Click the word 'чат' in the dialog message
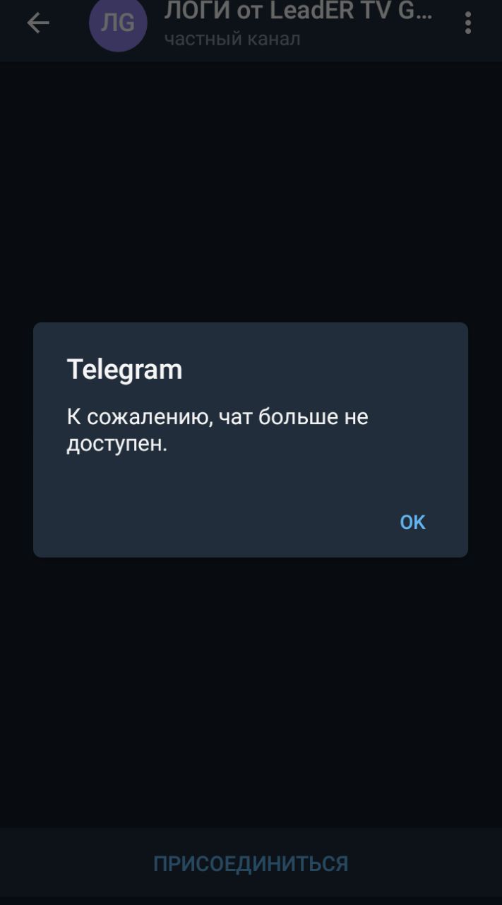 coord(235,417)
